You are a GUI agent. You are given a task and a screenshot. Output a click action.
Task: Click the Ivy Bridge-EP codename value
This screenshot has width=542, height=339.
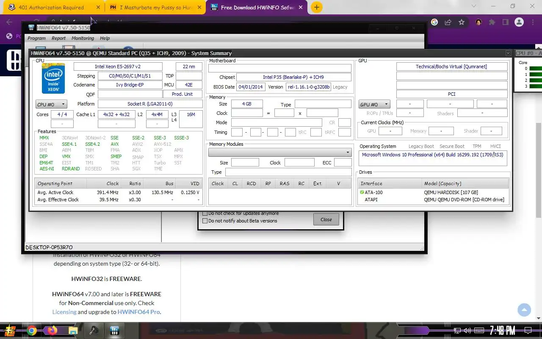pos(130,85)
